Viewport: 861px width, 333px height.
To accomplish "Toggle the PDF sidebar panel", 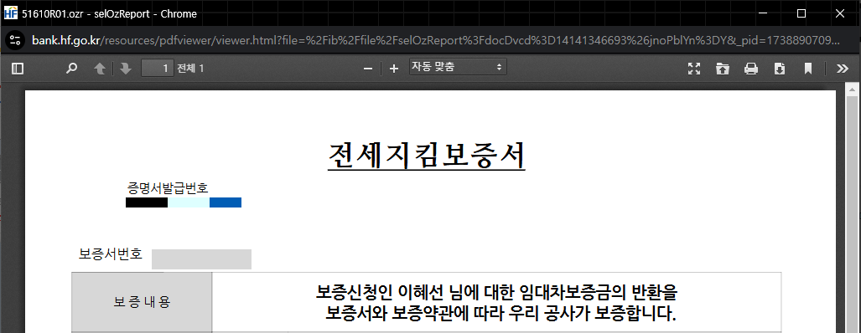I will point(18,69).
